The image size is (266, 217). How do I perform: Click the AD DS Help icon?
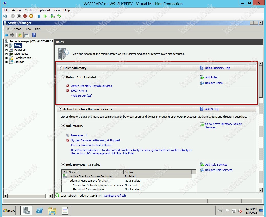201,109
